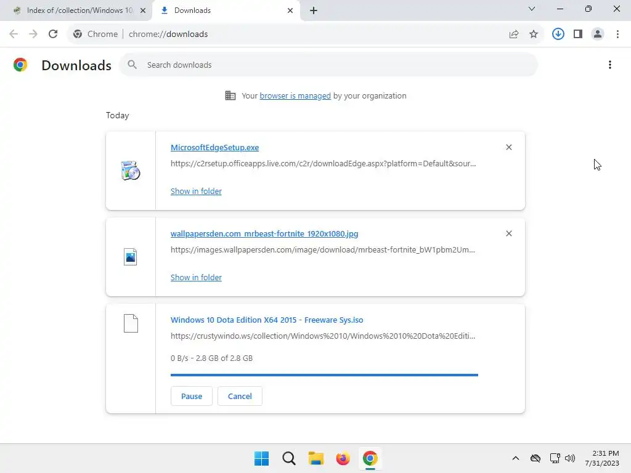Open MicrosoftEdgeSetup.exe download
This screenshot has height=473, width=631.
[x=214, y=147]
